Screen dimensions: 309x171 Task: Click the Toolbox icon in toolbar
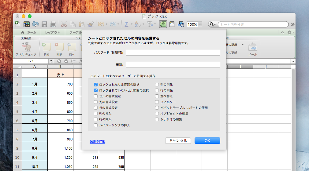point(172,24)
